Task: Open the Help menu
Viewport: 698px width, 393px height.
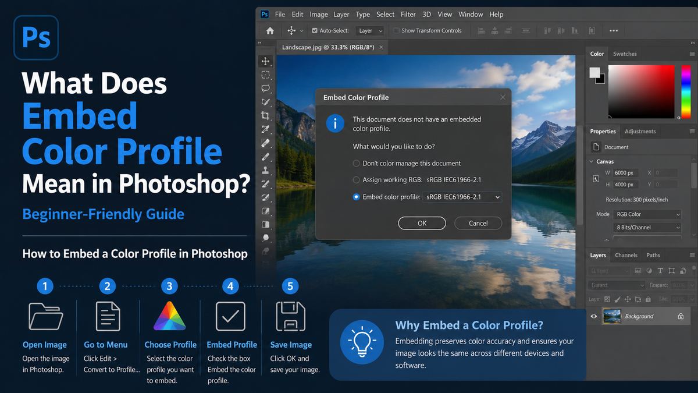Action: [496, 15]
